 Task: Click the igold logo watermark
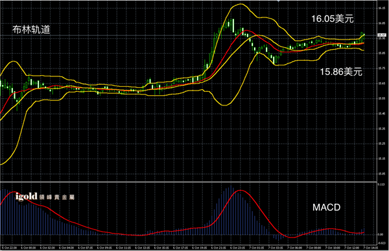pos(27,197)
